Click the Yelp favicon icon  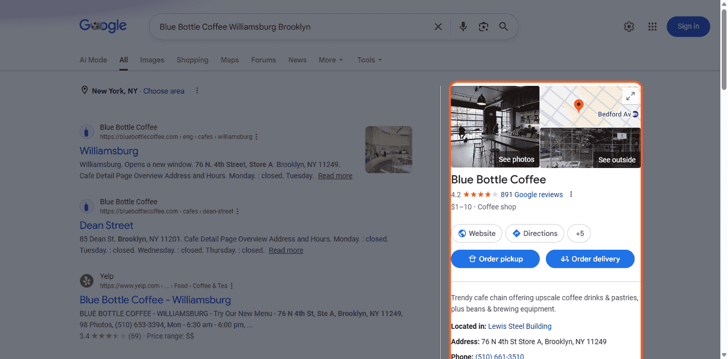tap(86, 281)
